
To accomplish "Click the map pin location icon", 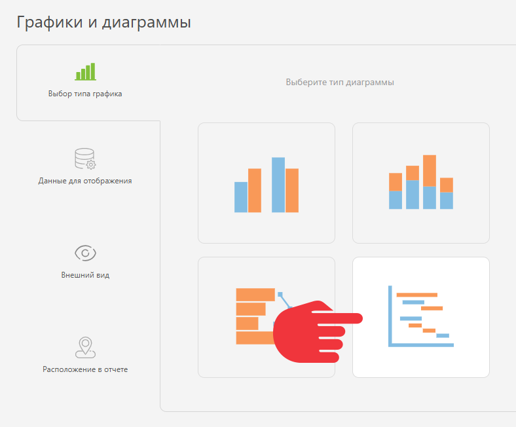I will (85, 347).
